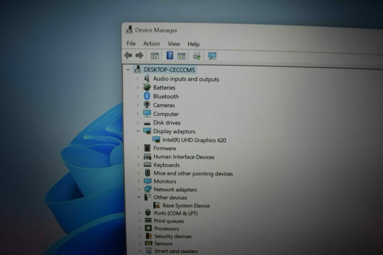
Task: Expand the Audio inputs and outputs node
Action: (x=137, y=78)
